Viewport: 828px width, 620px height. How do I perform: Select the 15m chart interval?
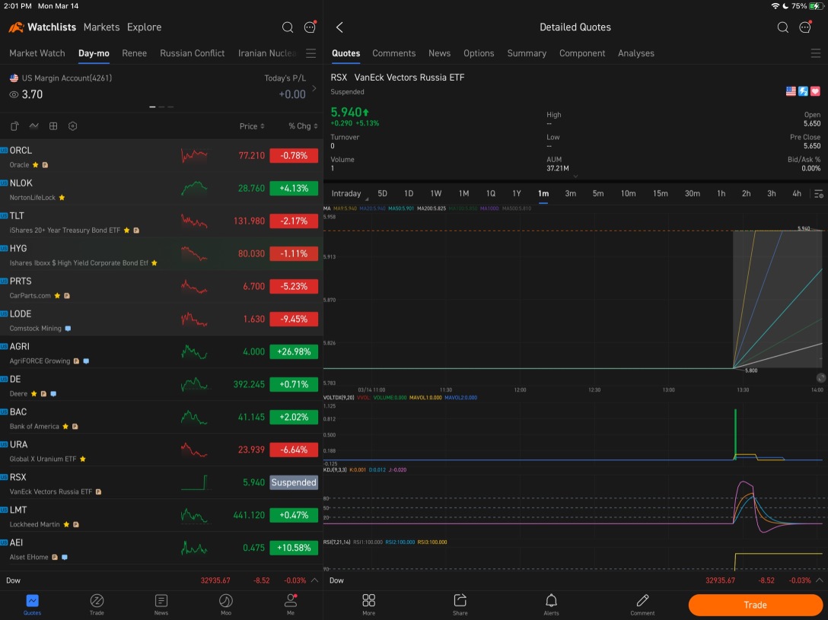[660, 194]
